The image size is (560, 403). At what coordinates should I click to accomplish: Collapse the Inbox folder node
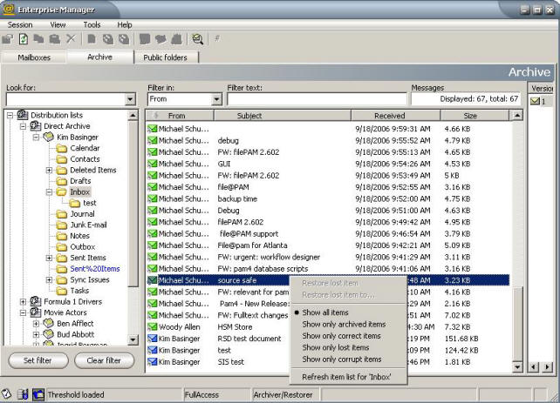50,192
